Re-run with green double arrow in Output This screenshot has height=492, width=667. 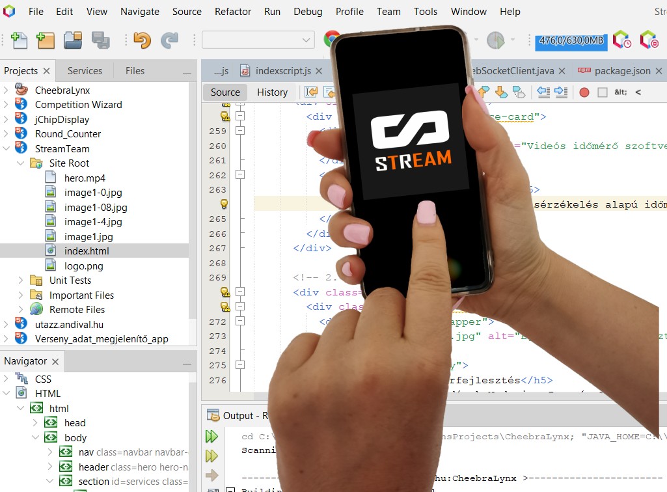212,437
